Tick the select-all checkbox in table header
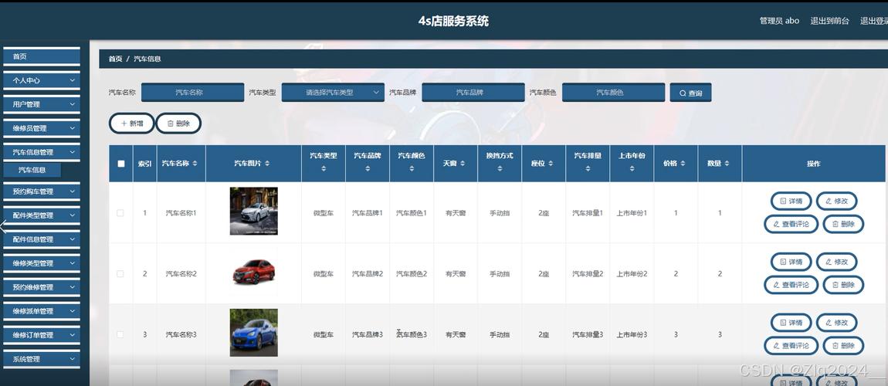The height and width of the screenshot is (386, 888). [120, 164]
